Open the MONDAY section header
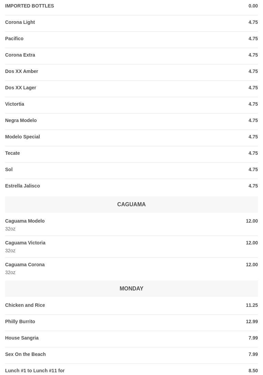Viewport: 263px width, 375px height. (131, 289)
